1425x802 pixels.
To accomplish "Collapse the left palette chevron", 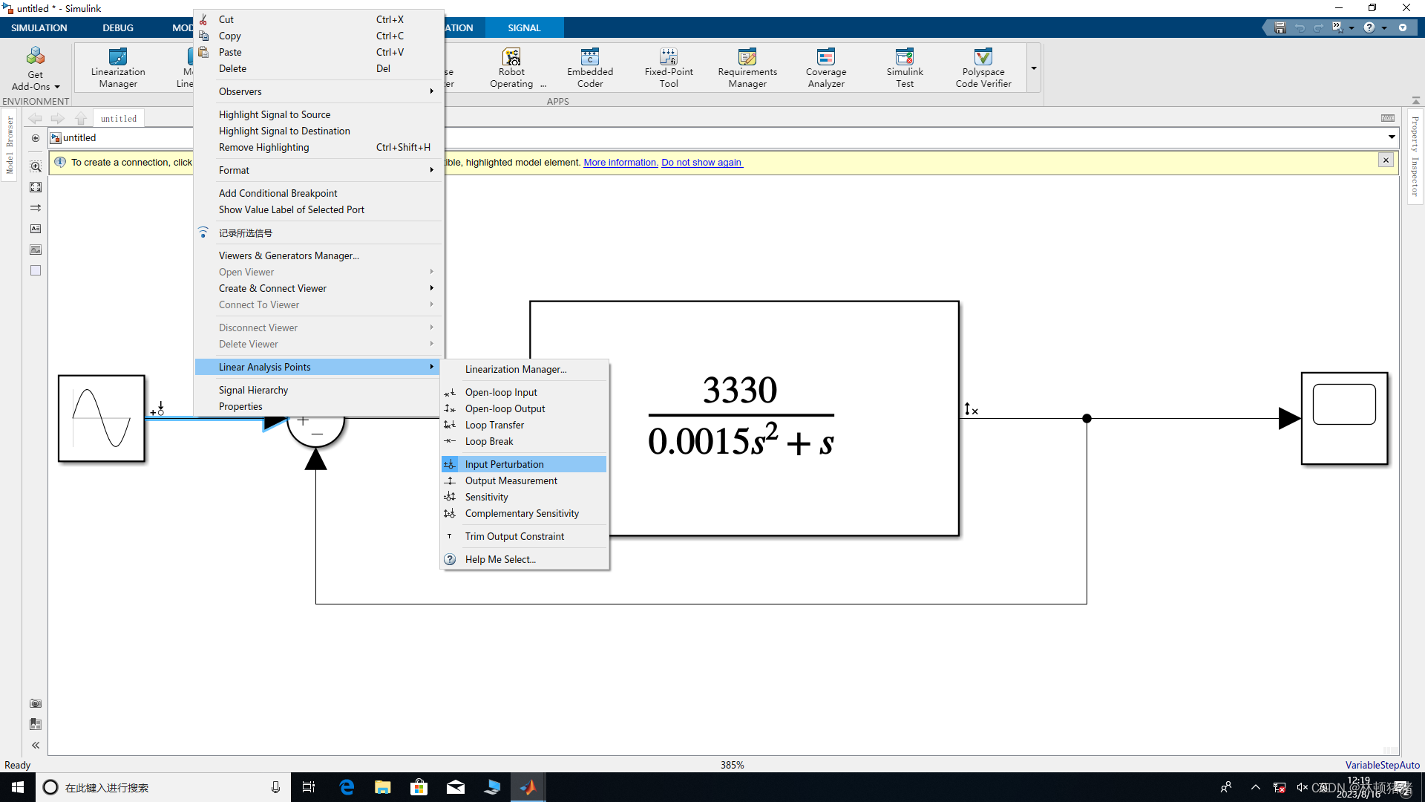I will 36,745.
